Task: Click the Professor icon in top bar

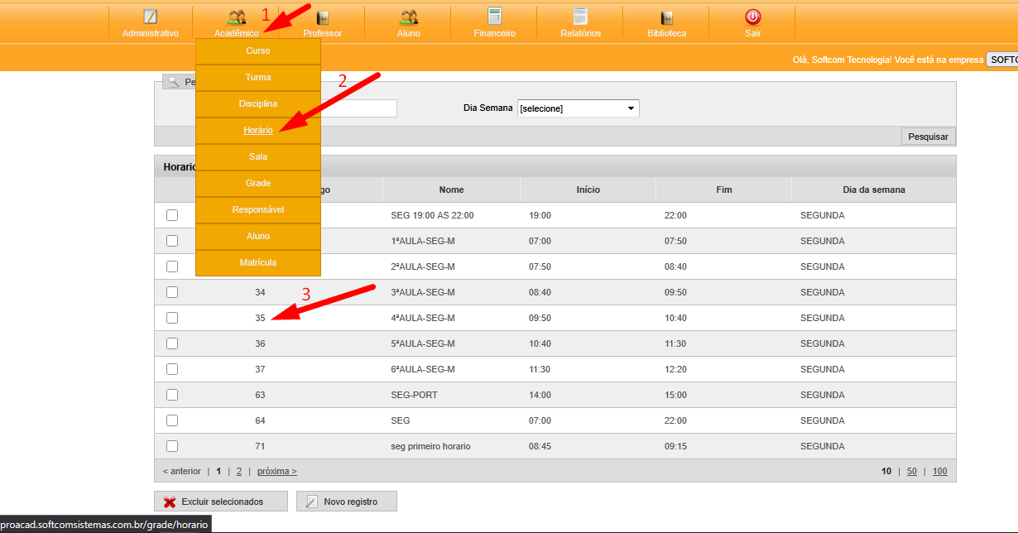Action: [322, 17]
